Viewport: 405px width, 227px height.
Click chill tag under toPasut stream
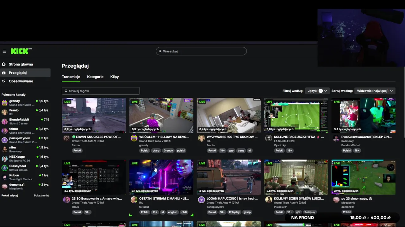184,212
